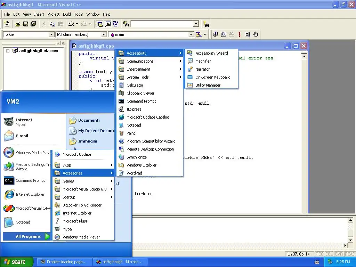Expand System Tools submenu
356x267 pixels.
point(149,77)
